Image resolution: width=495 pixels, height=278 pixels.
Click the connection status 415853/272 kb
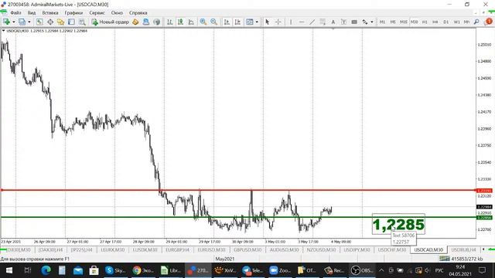click(x=460, y=259)
